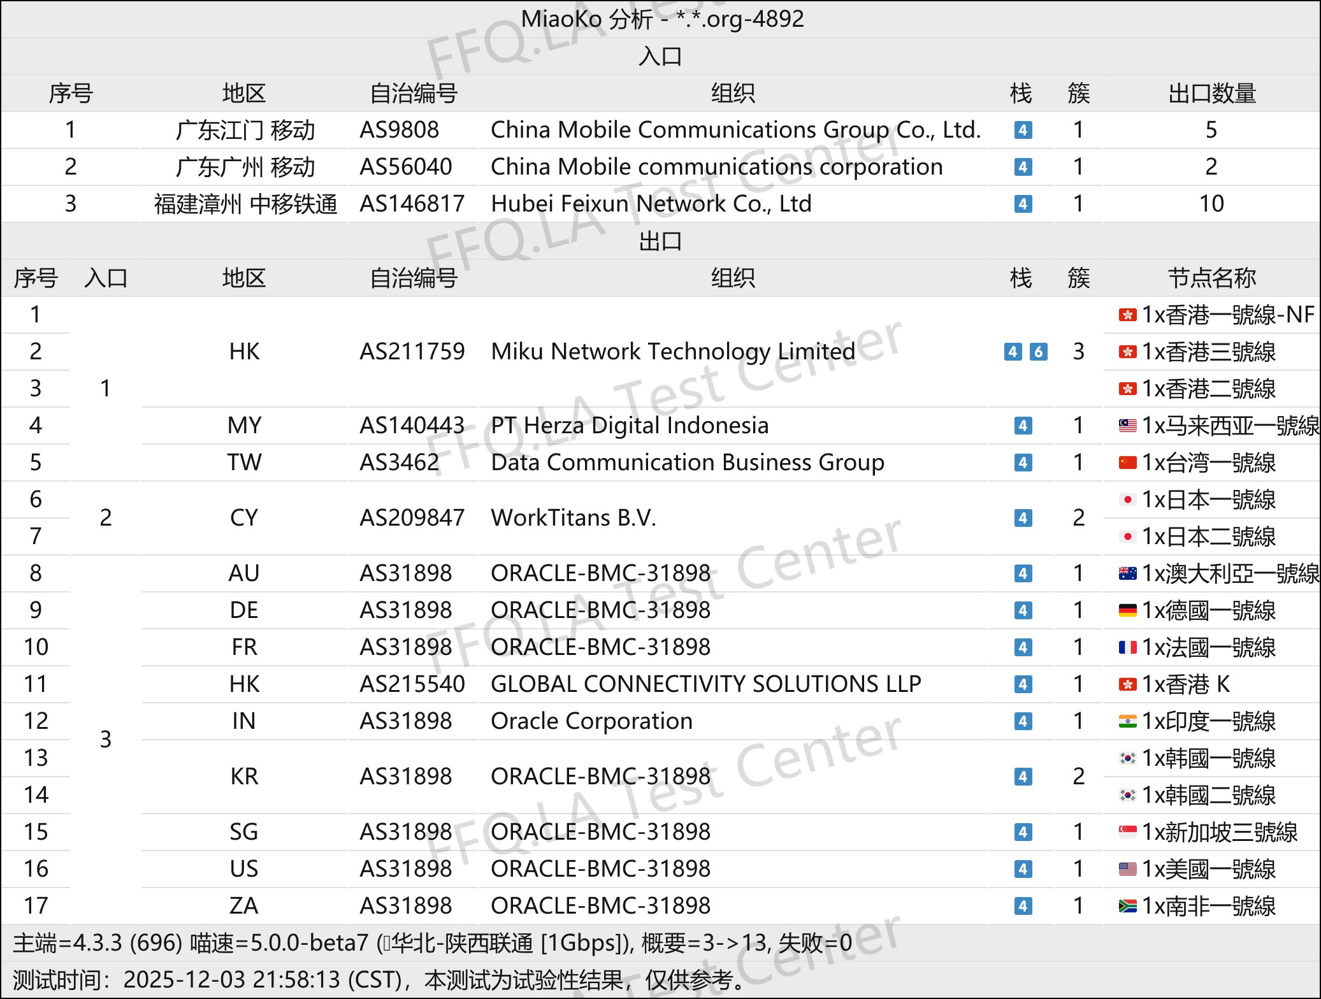This screenshot has width=1321, height=999.
Task: Click the 节点名称 column header
Action: (1212, 278)
